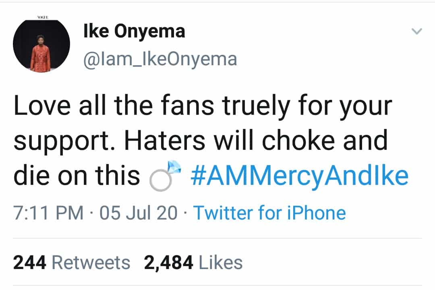Screen dimensions: 435x290
Task: Open the Ike Onyema display name
Action: tap(134, 31)
